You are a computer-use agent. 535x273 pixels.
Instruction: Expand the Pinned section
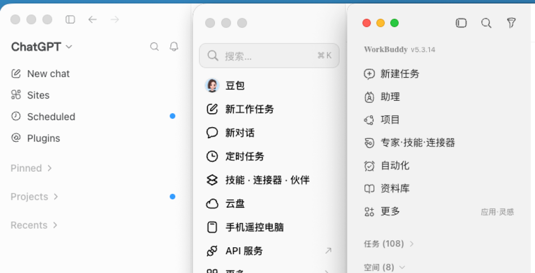point(31,168)
